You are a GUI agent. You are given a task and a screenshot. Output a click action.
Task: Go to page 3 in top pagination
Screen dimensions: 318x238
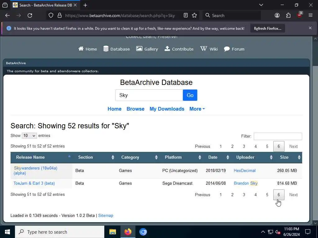(x=244, y=146)
